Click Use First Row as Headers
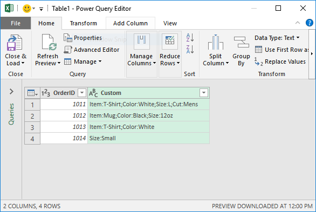The width and height of the screenshot is (316, 212). point(281,50)
